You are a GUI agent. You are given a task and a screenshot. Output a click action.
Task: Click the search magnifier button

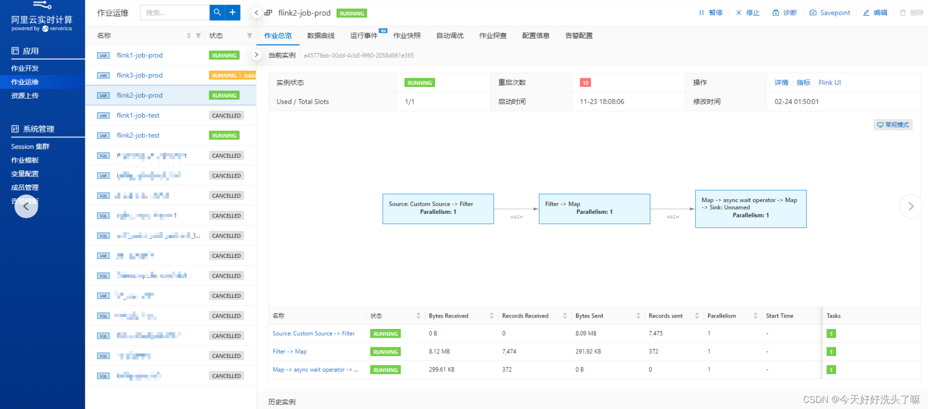(217, 12)
